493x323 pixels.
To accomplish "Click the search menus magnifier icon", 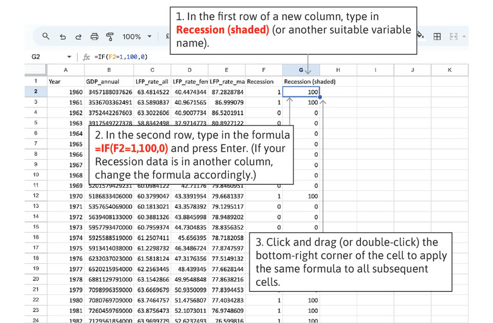I will coord(46,37).
